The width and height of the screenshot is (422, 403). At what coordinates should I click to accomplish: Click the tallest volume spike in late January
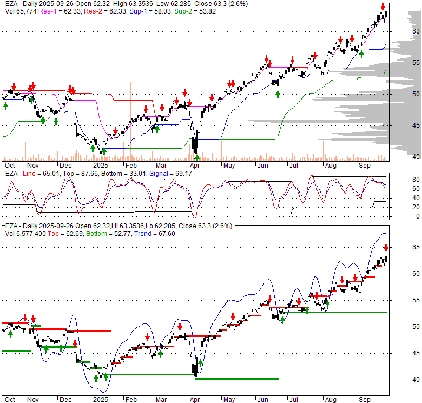coord(130,121)
